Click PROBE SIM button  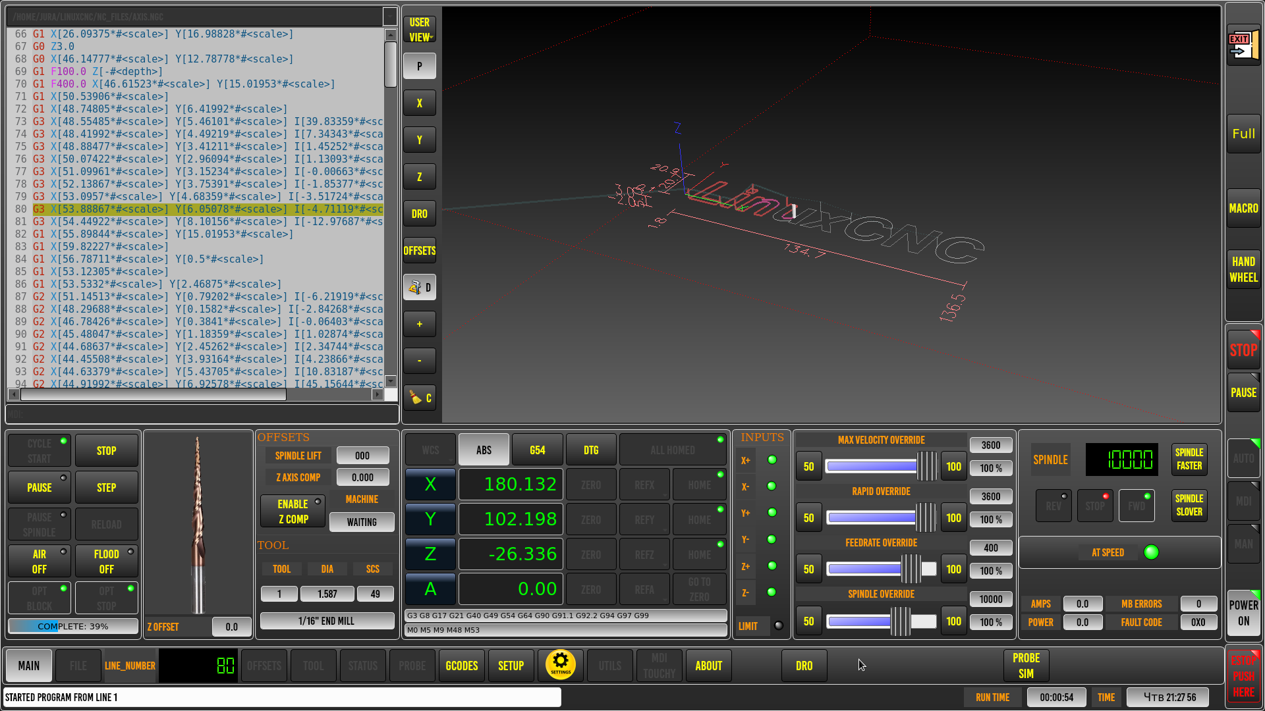(x=1026, y=666)
